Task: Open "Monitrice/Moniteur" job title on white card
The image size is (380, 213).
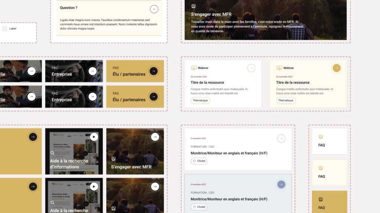Action: (x=229, y=153)
